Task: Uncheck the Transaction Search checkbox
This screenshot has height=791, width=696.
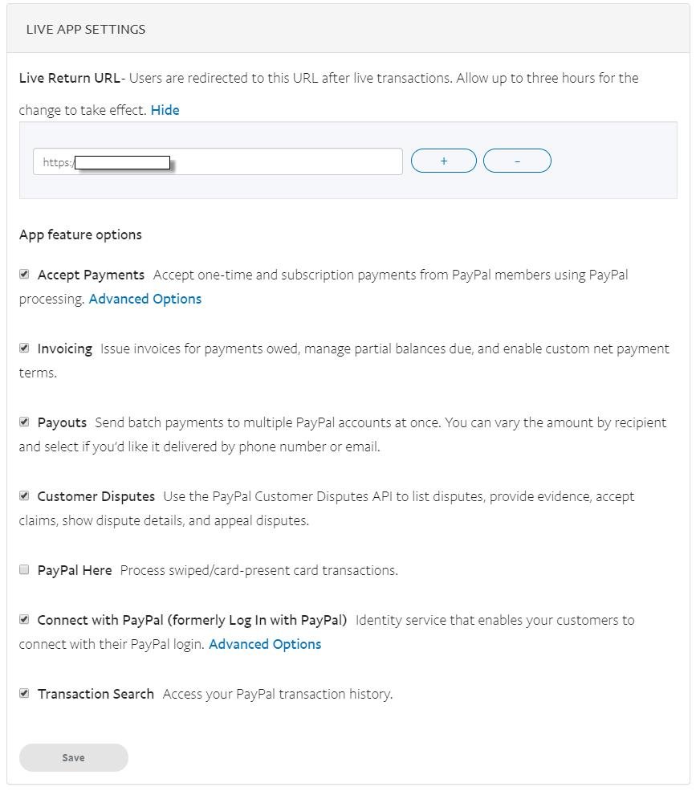Action: click(24, 694)
